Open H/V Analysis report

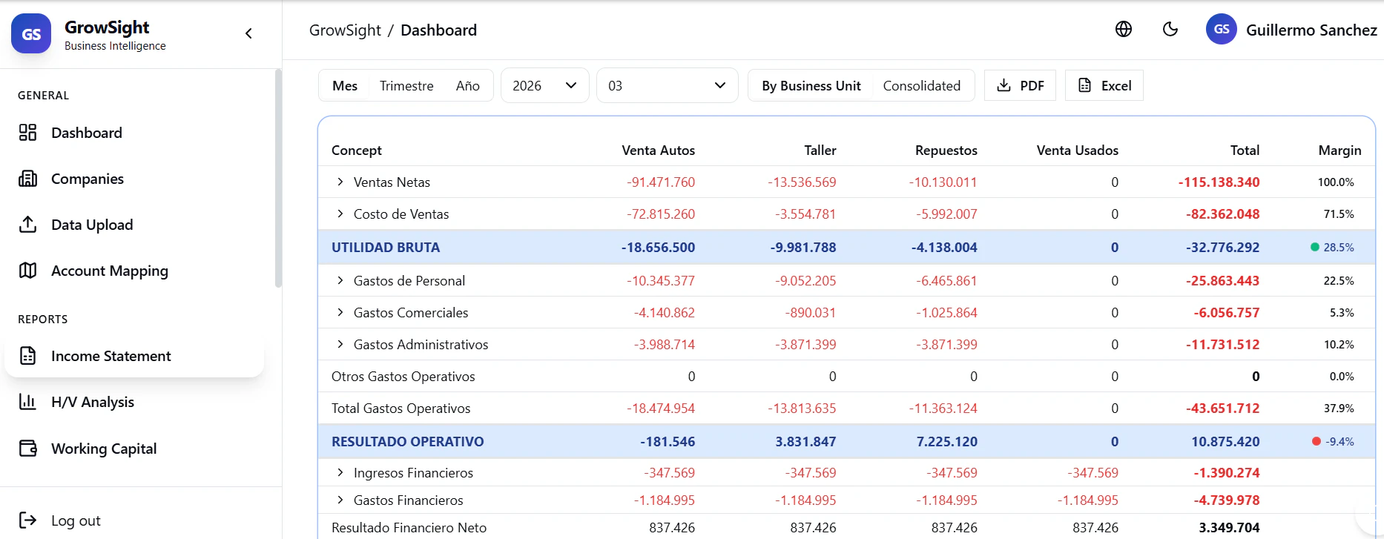(92, 402)
